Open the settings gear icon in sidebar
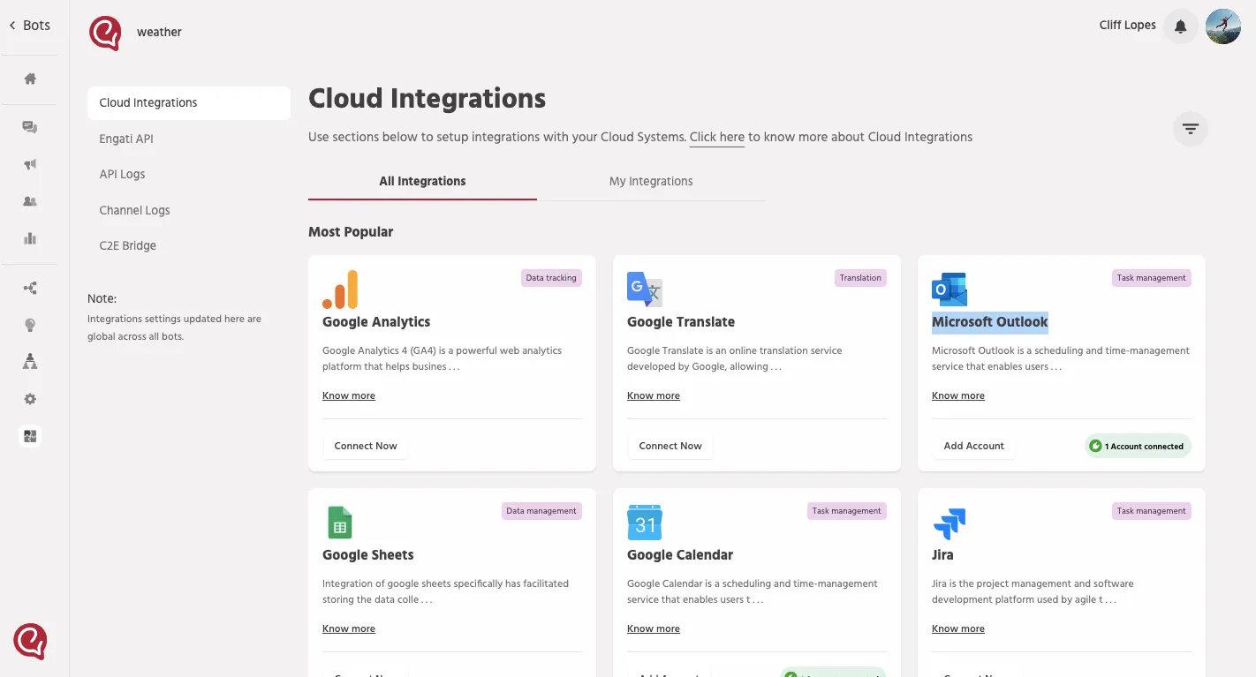1256x677 pixels. (30, 399)
